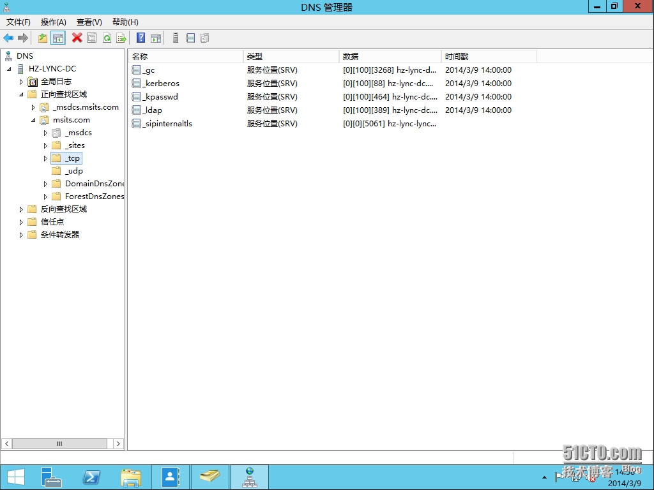Select the _kpasswd record icon

point(137,97)
